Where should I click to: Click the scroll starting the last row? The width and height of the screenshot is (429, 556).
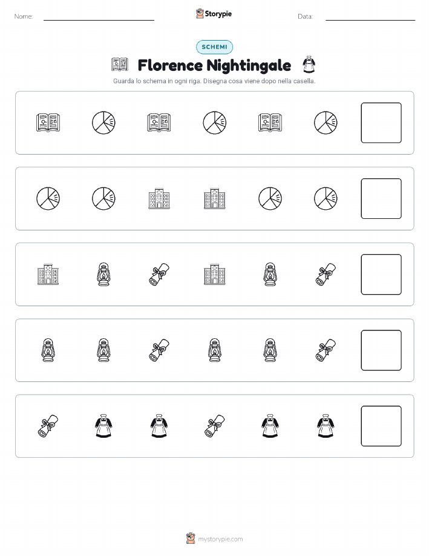click(x=48, y=426)
